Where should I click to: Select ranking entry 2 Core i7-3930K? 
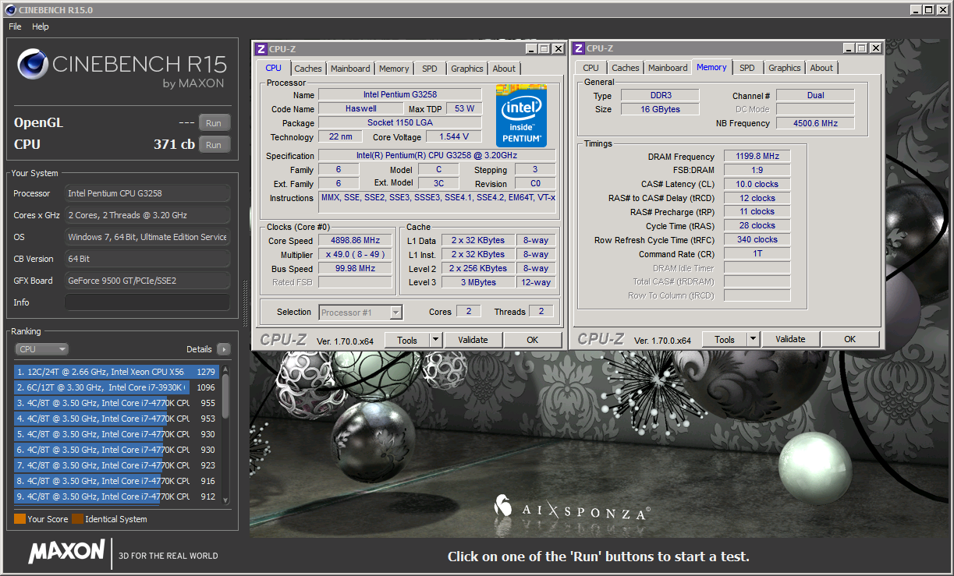[117, 387]
